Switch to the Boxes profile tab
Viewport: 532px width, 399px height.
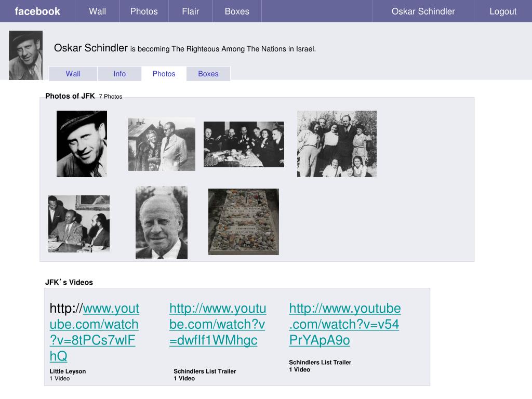point(208,74)
